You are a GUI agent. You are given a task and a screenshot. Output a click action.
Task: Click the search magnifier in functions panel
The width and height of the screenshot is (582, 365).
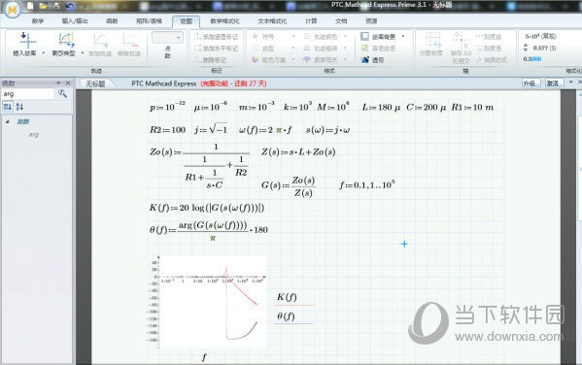pyautogui.click(x=63, y=94)
